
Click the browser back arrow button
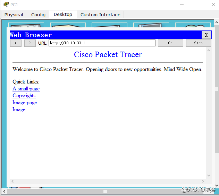tap(16, 43)
